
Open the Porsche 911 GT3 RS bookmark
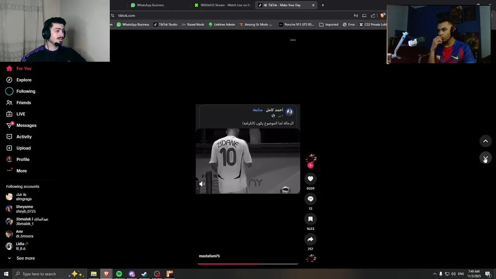pyautogui.click(x=296, y=24)
